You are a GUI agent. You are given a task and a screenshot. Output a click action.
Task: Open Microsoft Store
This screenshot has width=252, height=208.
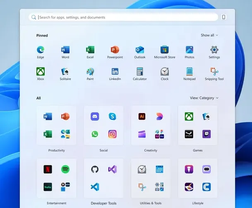click(x=165, y=50)
